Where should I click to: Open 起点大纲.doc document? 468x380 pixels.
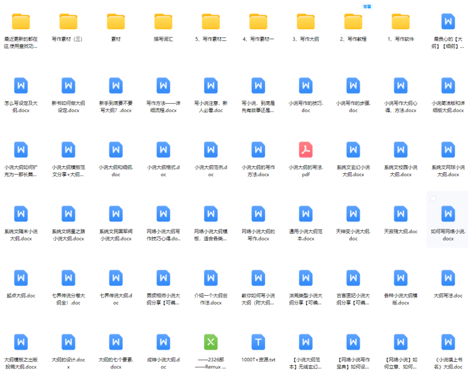point(21,278)
